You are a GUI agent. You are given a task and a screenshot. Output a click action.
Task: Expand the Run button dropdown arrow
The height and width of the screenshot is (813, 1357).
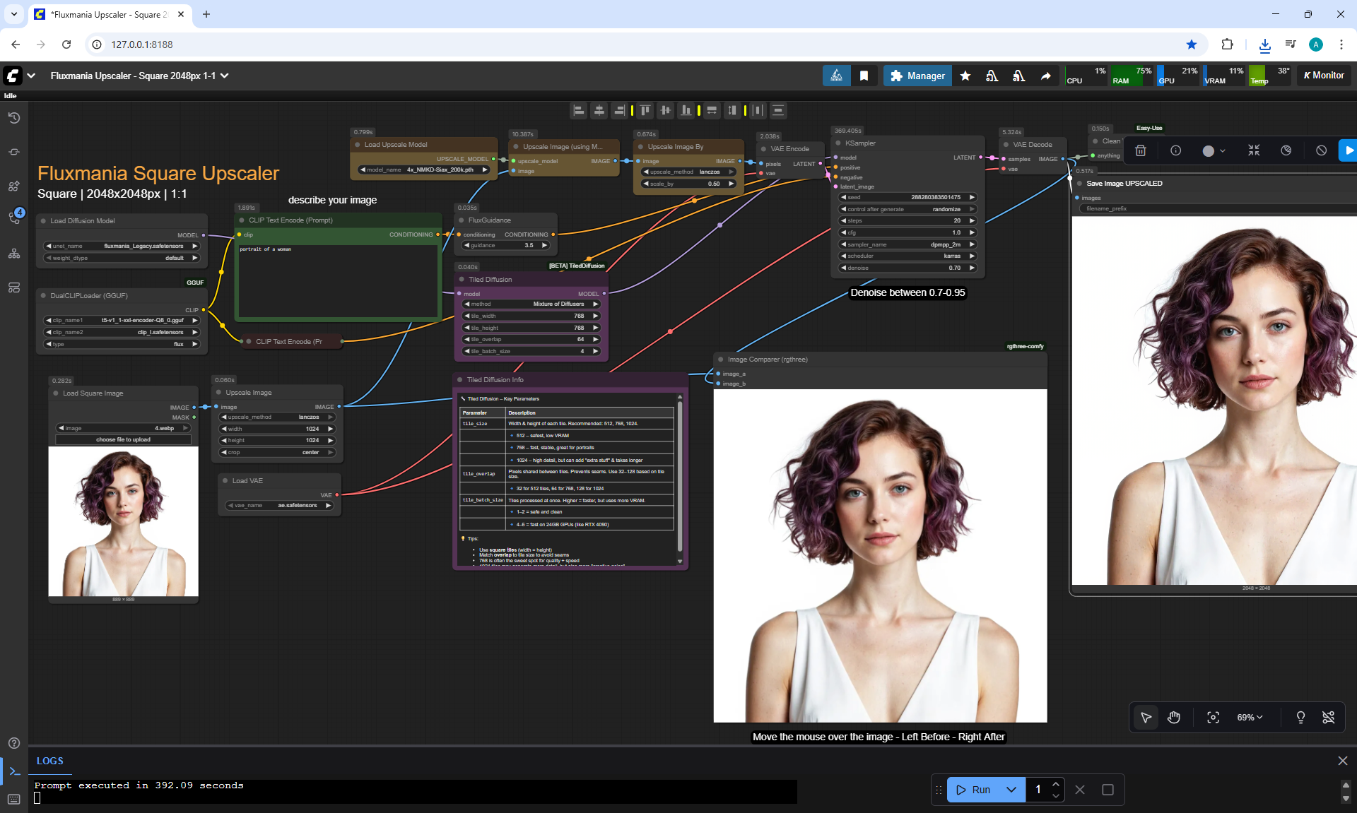coord(1011,790)
